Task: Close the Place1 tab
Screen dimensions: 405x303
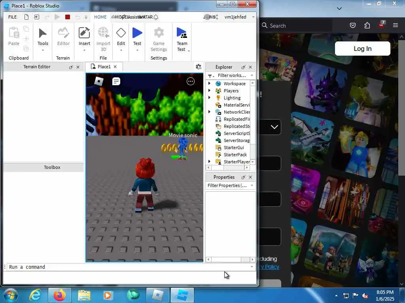Action: (x=115, y=67)
